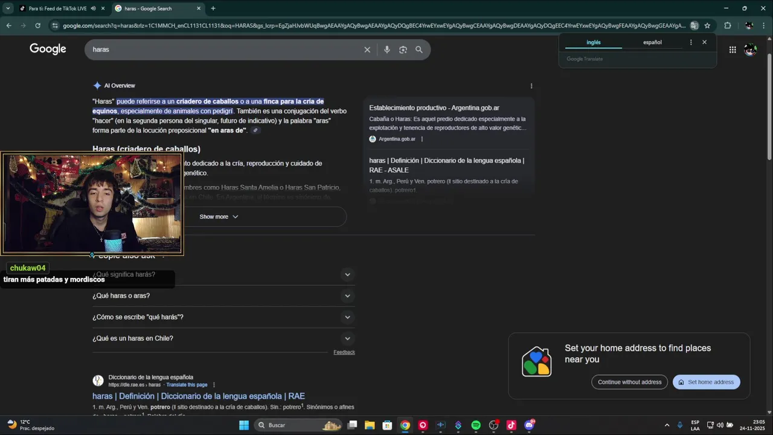Open the Windows Start menu
The image size is (773, 435).
(244, 425)
